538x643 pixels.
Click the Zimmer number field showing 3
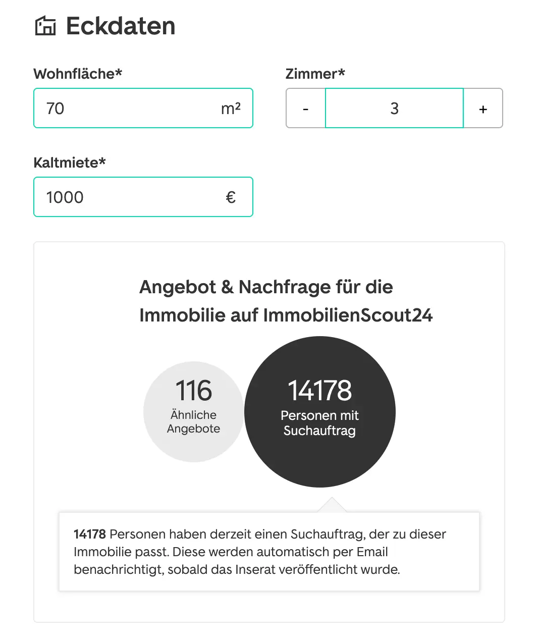(394, 109)
